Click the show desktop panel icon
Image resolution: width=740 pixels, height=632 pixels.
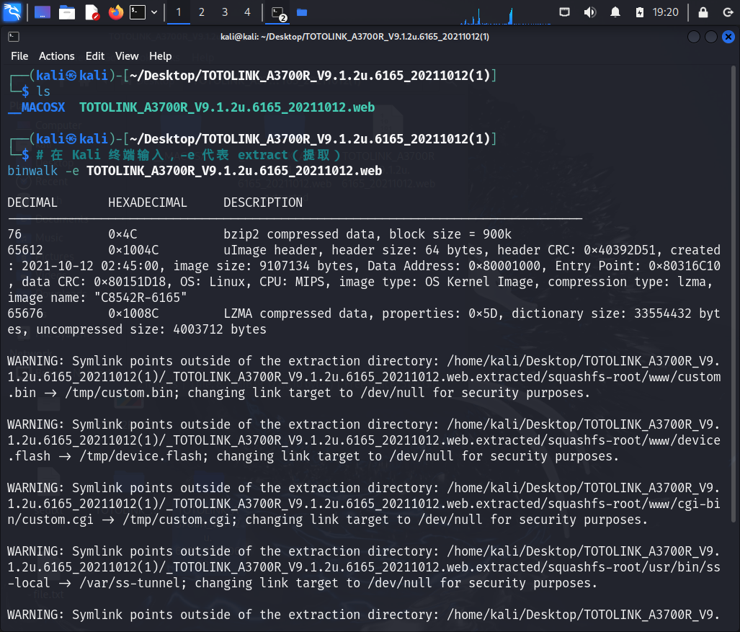pyautogui.click(x=42, y=12)
